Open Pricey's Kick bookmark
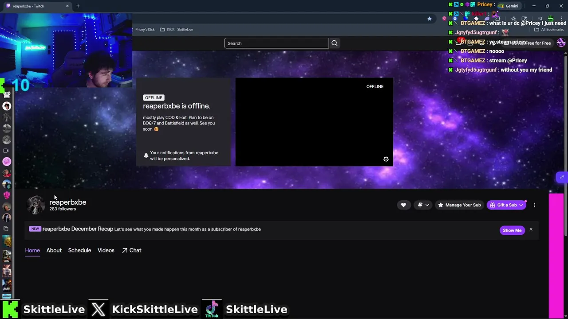This screenshot has width=568, height=319. point(145,29)
